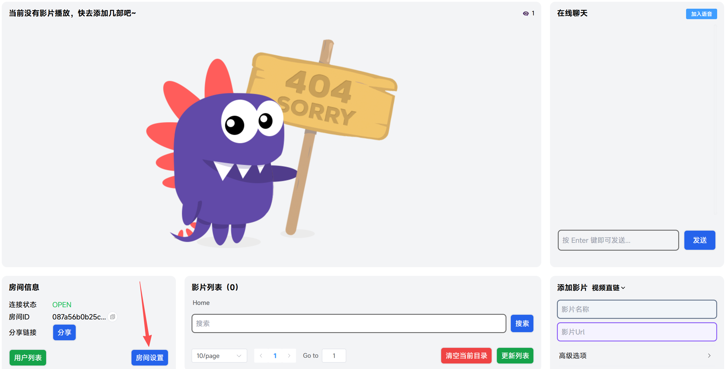Click the Home breadcrumb

pos(201,303)
